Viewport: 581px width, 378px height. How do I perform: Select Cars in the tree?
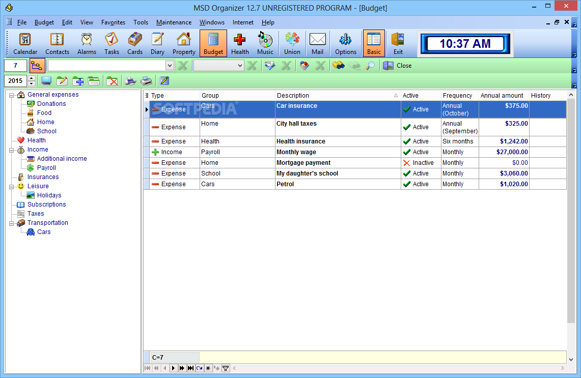[x=44, y=232]
